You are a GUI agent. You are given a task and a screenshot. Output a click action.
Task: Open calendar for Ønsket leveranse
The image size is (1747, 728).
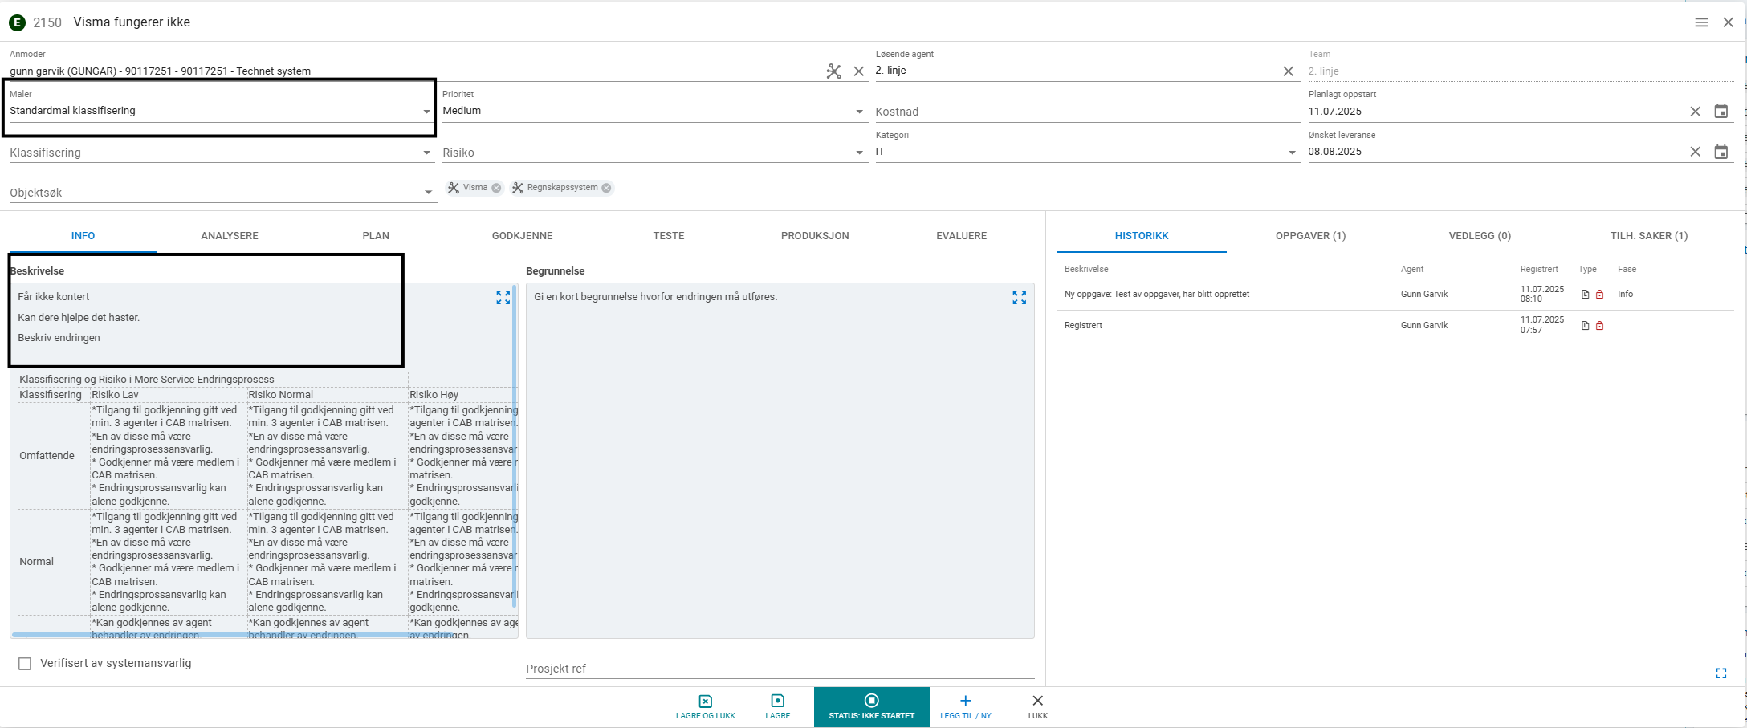click(1721, 152)
